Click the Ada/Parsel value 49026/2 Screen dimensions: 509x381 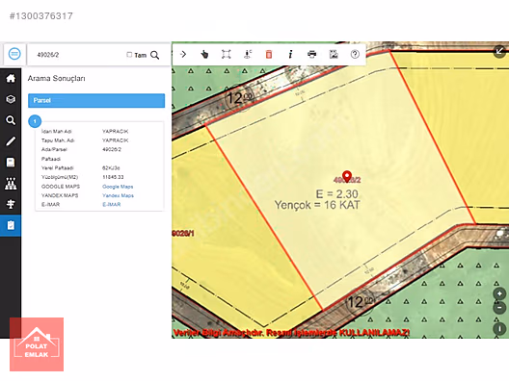[x=112, y=149]
